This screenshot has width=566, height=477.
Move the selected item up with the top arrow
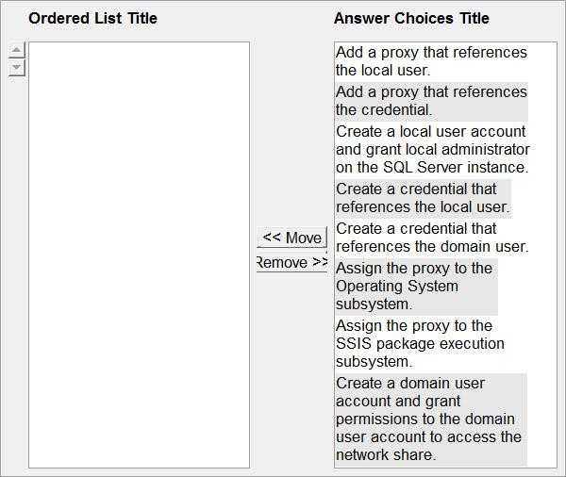(17, 50)
